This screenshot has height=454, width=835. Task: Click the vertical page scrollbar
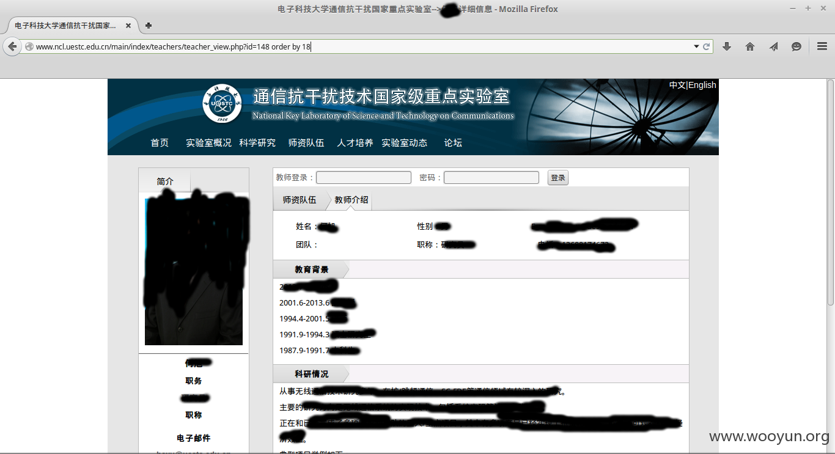click(x=830, y=192)
